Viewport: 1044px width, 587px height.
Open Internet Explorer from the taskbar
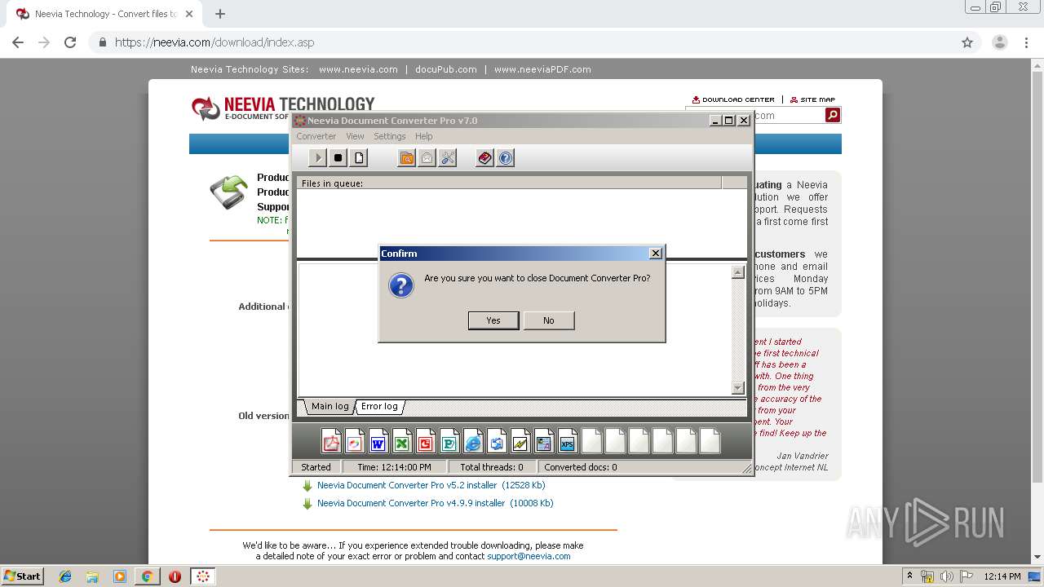pyautogui.click(x=65, y=576)
